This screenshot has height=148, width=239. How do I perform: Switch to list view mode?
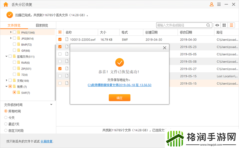coord(231,25)
